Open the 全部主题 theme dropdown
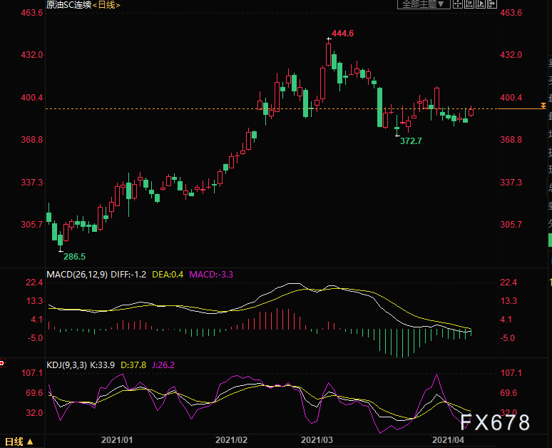 (x=424, y=4)
